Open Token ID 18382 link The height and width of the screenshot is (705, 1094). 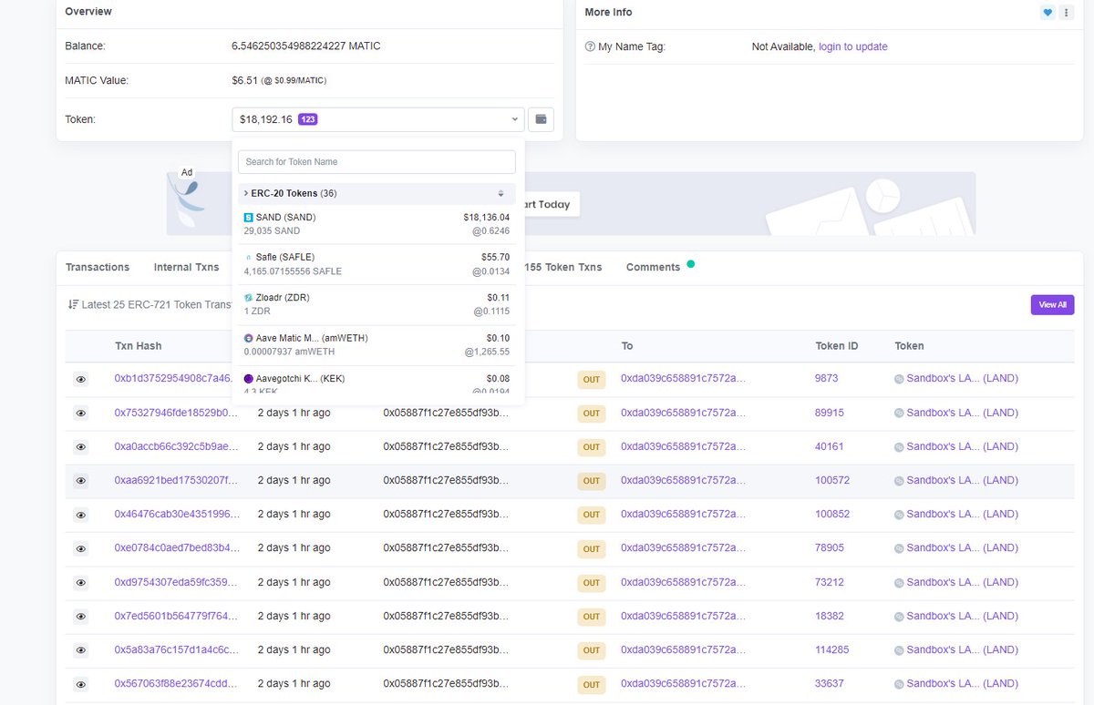pyautogui.click(x=830, y=616)
